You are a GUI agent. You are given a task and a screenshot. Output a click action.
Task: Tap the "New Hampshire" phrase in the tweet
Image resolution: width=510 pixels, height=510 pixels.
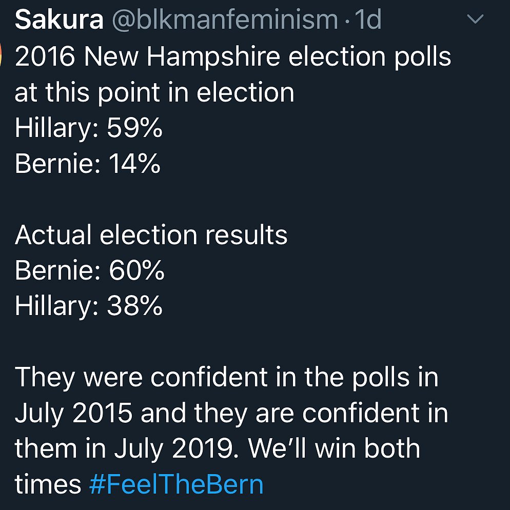[x=183, y=57]
